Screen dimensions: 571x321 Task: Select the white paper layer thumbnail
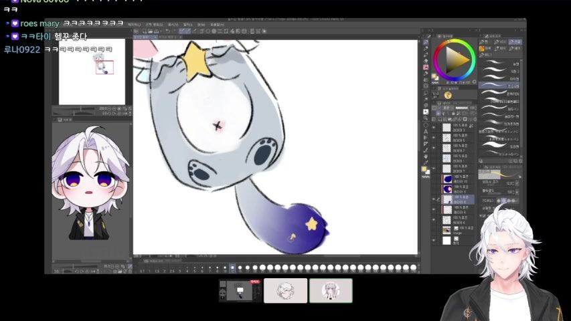click(x=446, y=241)
